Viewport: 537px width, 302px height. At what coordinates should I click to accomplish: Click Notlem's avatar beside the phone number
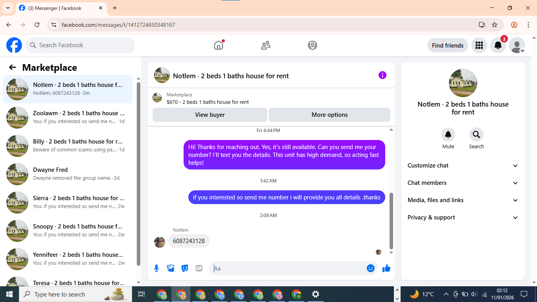pos(160,242)
